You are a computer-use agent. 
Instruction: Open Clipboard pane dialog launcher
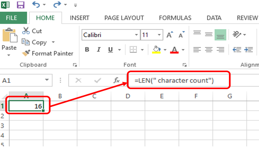[75, 65]
